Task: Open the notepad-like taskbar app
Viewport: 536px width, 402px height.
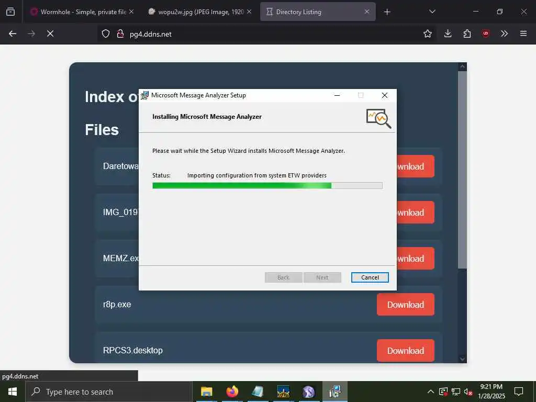Action: click(x=258, y=392)
